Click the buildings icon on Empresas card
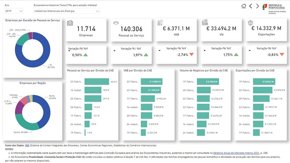The width and height of the screenshot is (290, 163). point(70,23)
